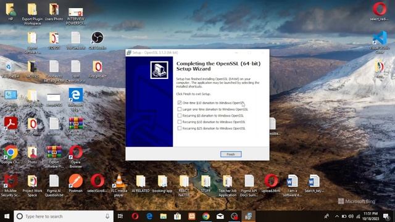
Task: Open the Project Work Space folder
Action: [x=32, y=186]
